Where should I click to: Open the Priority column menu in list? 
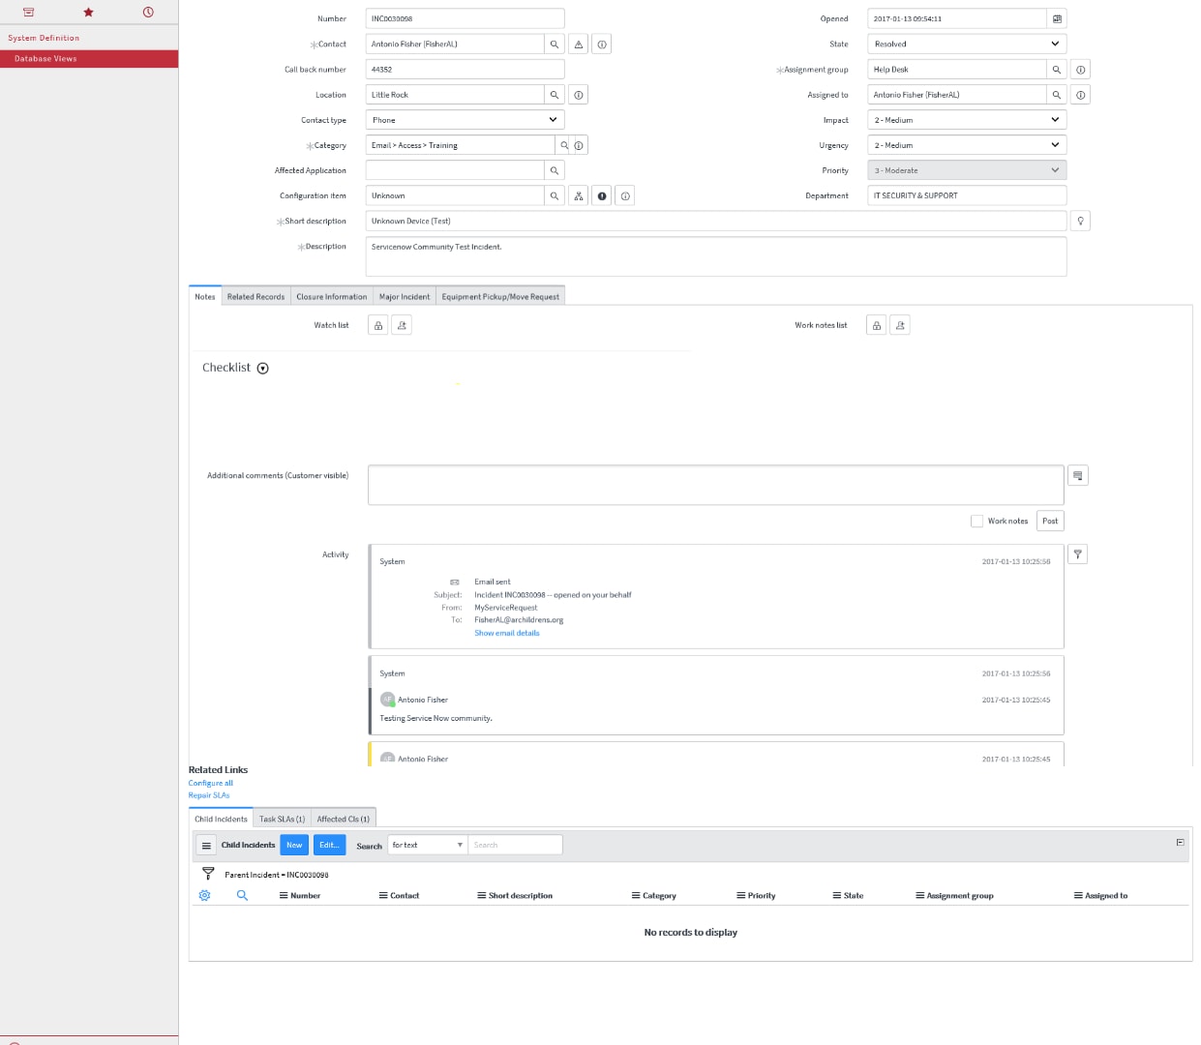click(741, 896)
